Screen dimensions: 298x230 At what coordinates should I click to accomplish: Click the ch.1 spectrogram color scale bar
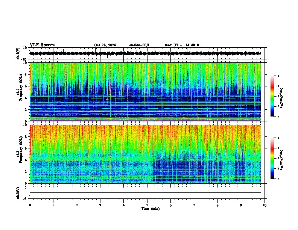(272, 96)
